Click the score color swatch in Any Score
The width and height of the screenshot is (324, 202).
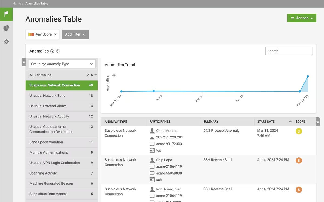pos(31,34)
